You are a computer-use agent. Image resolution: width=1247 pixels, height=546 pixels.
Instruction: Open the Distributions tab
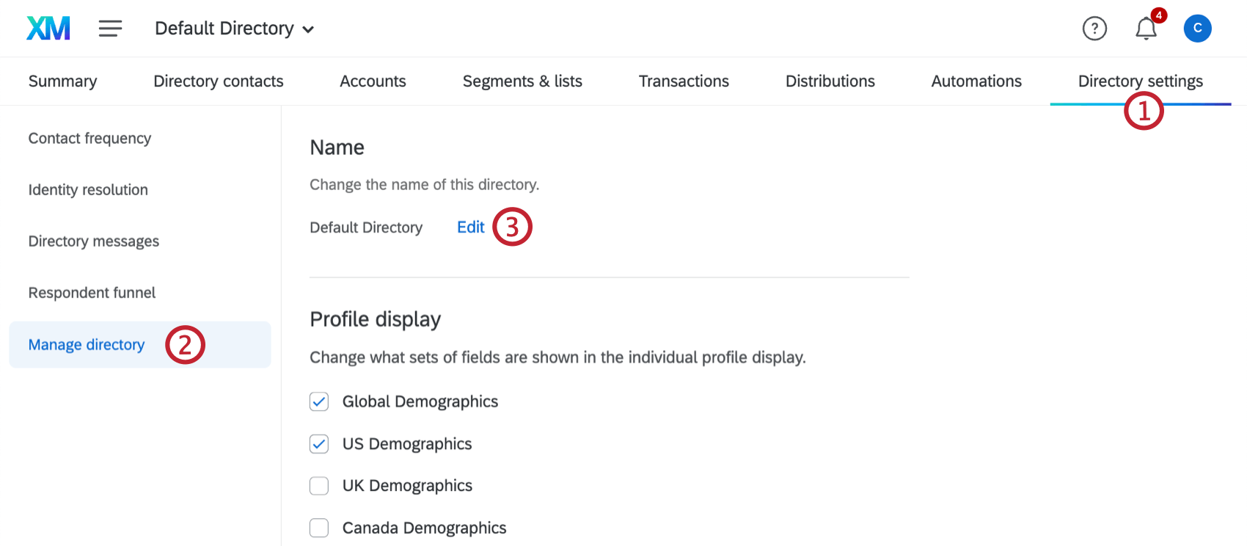click(x=830, y=81)
